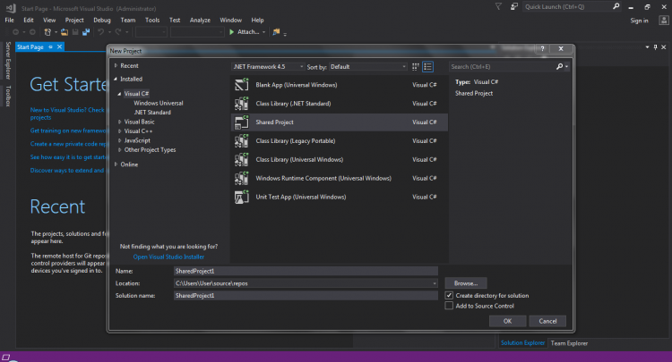Click the OK button
This screenshot has width=672, height=362.
click(507, 321)
